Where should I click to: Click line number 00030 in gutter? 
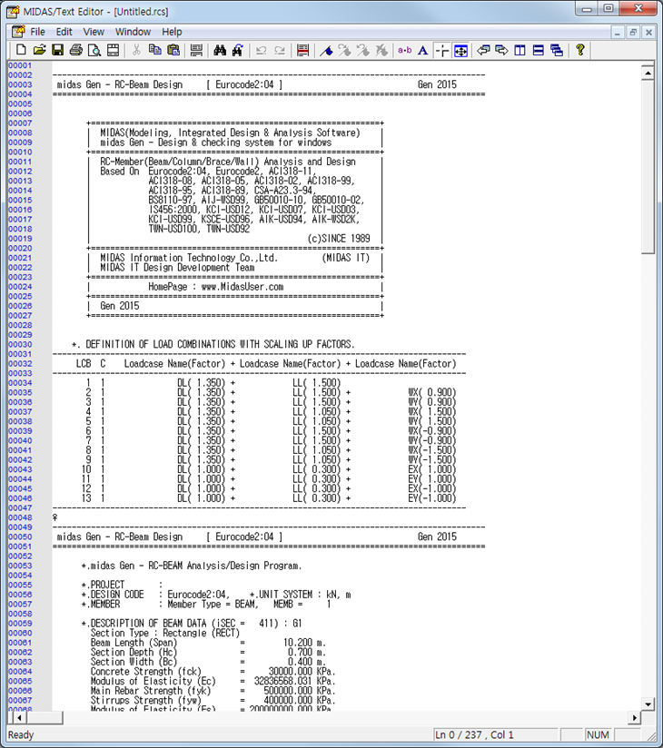[20, 344]
